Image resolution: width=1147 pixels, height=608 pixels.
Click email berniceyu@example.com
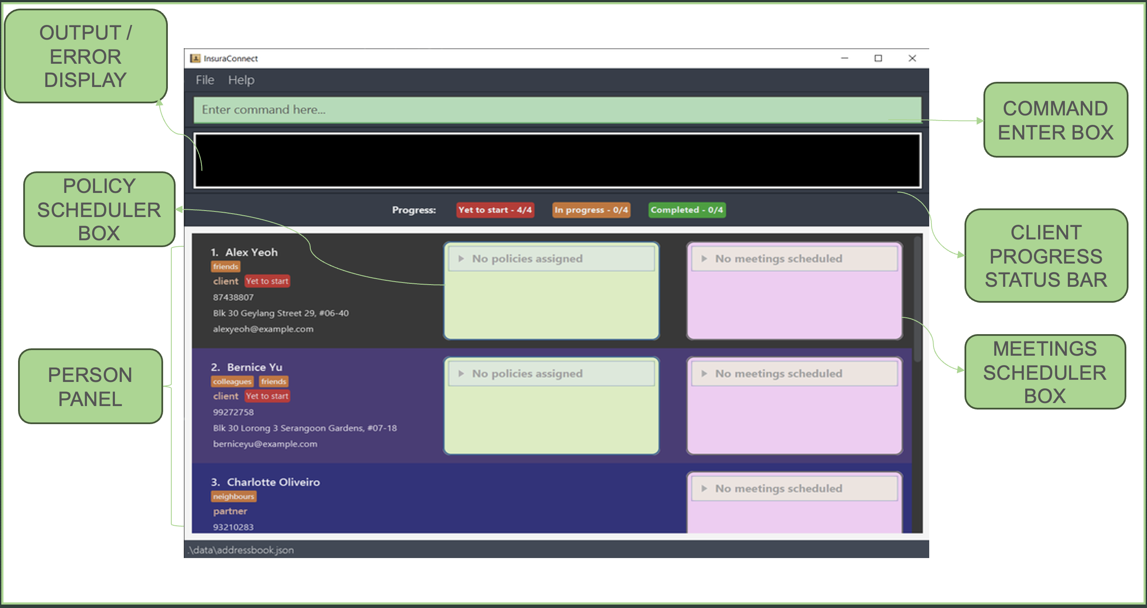pos(266,444)
